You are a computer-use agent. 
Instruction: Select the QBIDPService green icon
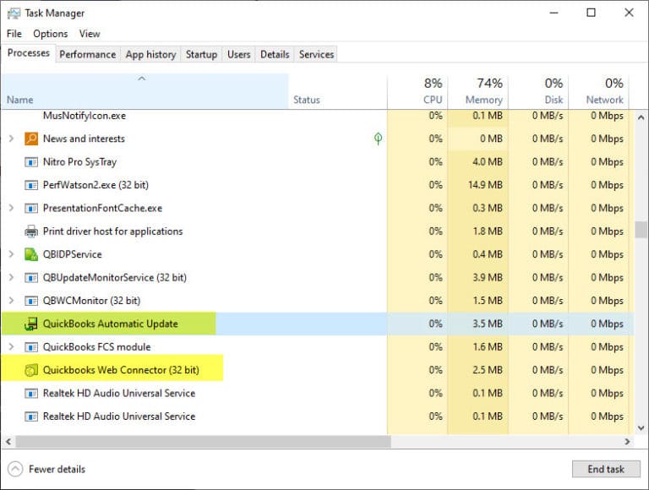(x=31, y=254)
